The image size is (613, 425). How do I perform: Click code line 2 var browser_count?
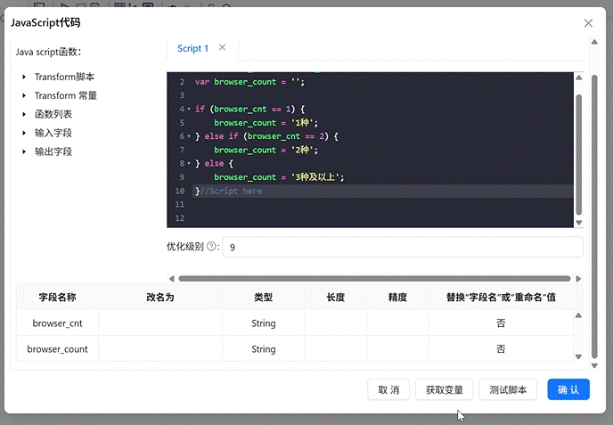tap(249, 82)
